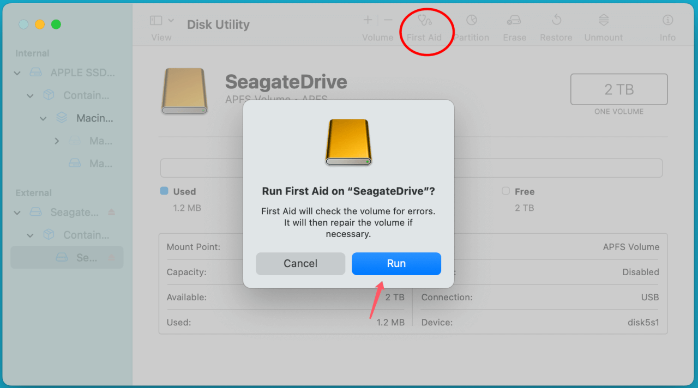698x388 pixels.
Task: Select the Erase toolbar icon
Action: pyautogui.click(x=513, y=26)
